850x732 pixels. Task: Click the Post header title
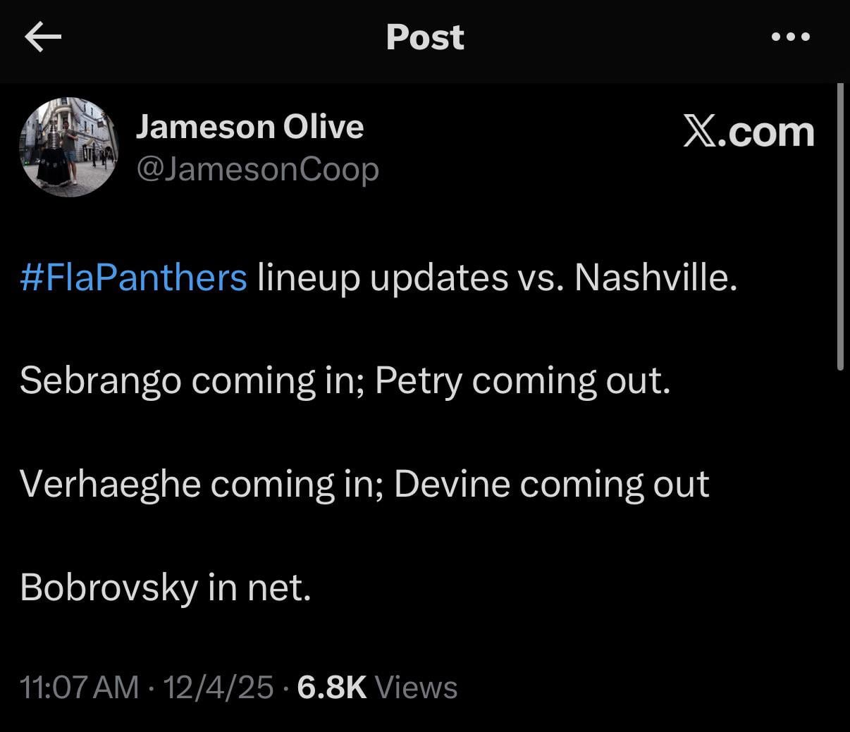click(425, 37)
